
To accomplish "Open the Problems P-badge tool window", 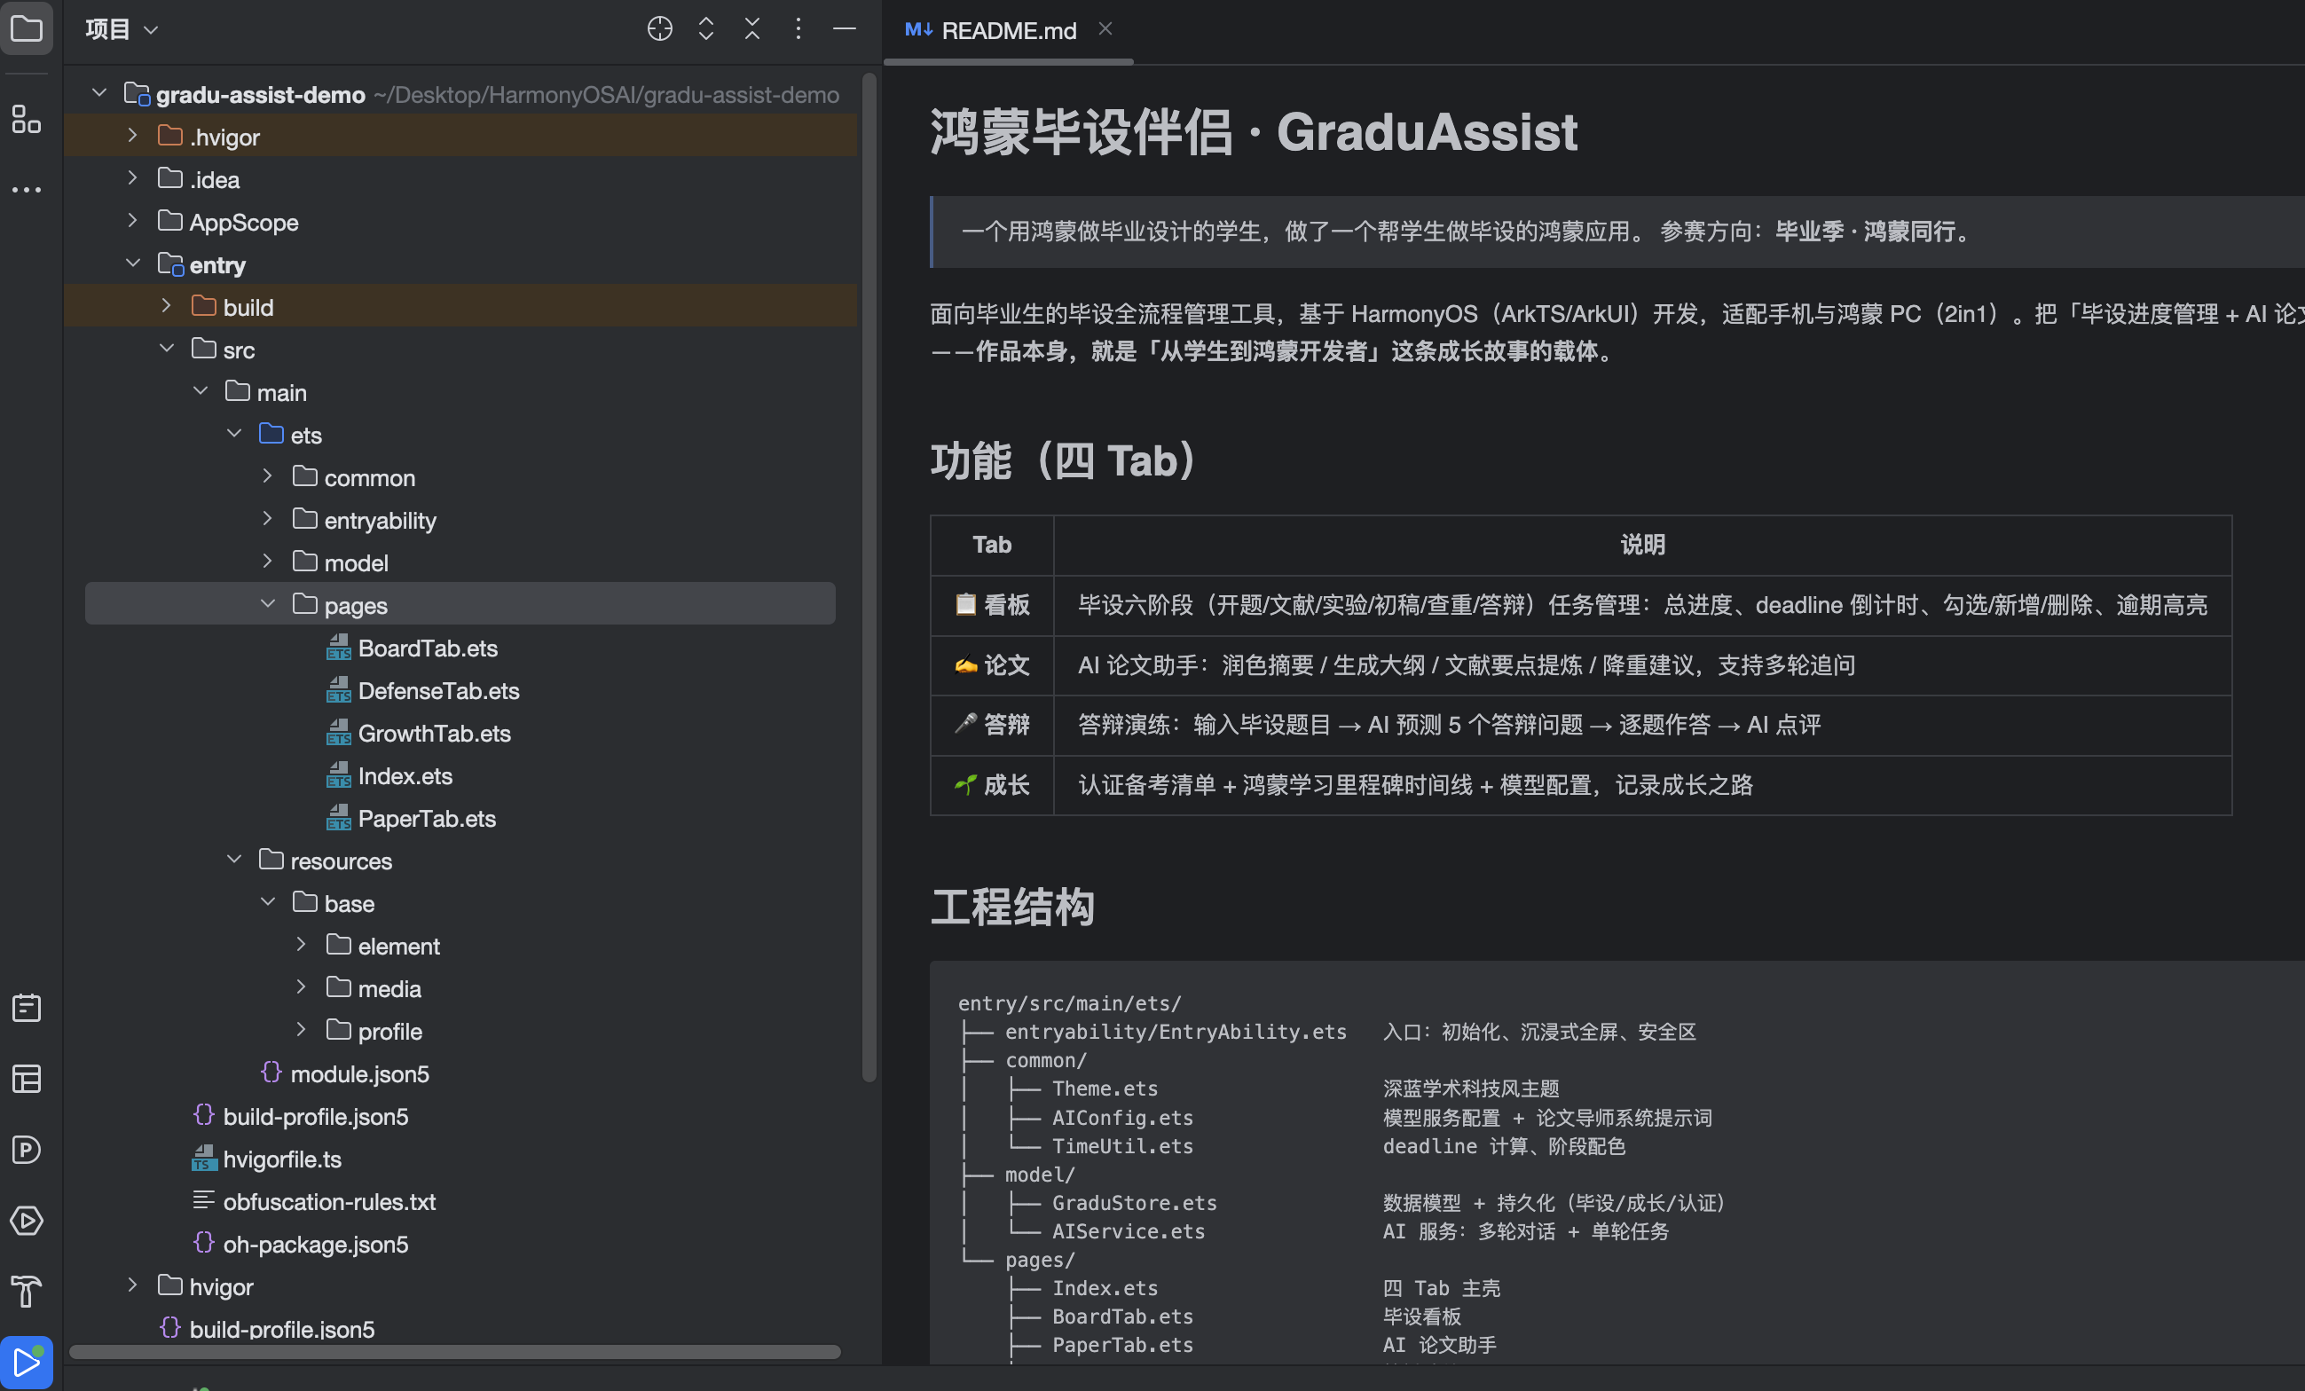I will click(27, 1150).
